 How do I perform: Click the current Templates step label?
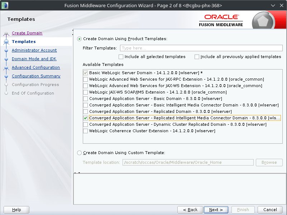(24, 42)
